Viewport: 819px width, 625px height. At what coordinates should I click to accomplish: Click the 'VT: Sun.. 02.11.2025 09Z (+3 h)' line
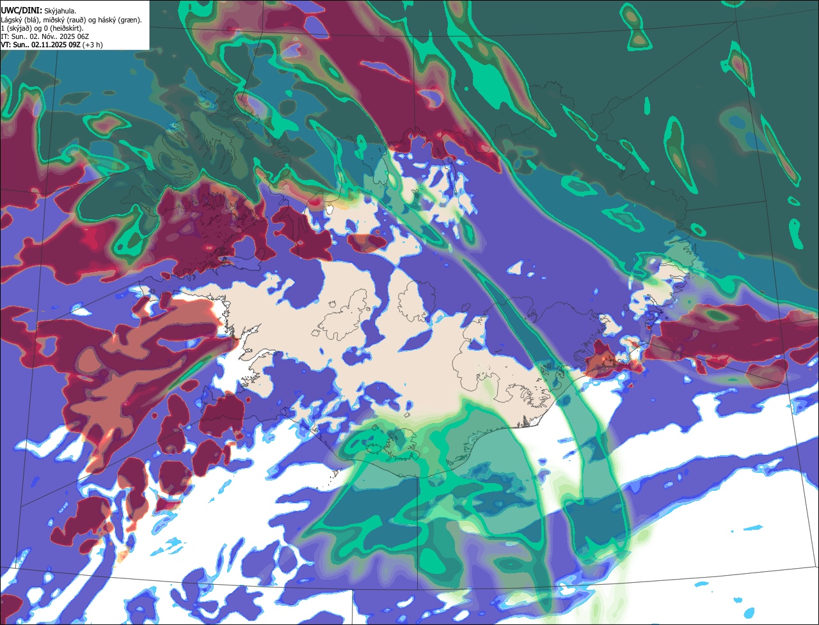tap(52, 45)
